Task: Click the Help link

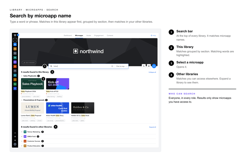Action: coord(153,36)
